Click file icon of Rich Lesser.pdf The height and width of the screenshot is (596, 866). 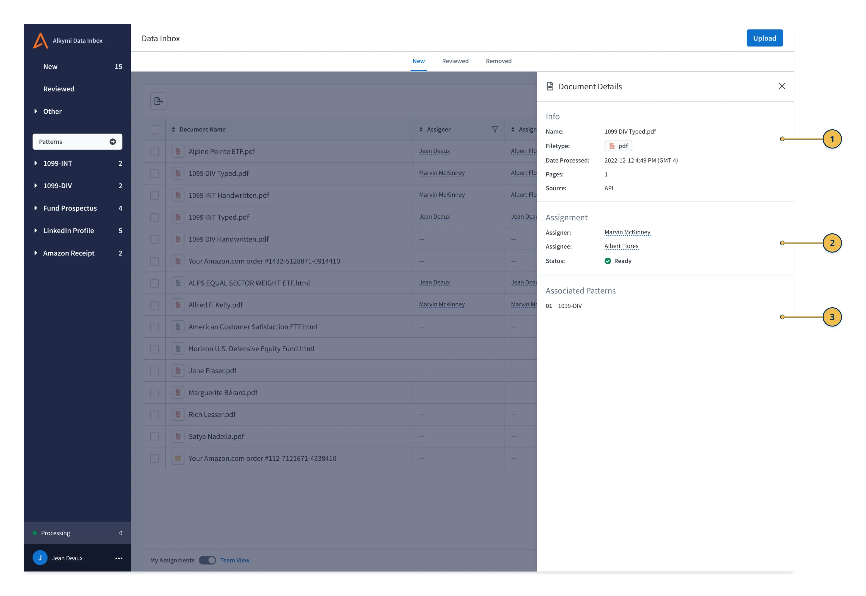click(x=178, y=414)
